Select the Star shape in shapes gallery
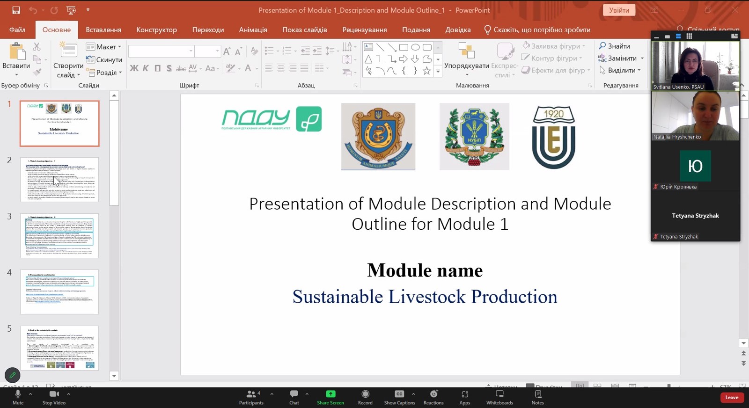The width and height of the screenshot is (749, 408). point(426,71)
